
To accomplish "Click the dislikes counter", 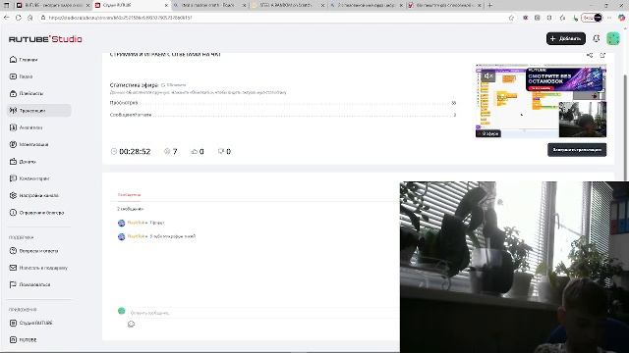I will click(224, 151).
